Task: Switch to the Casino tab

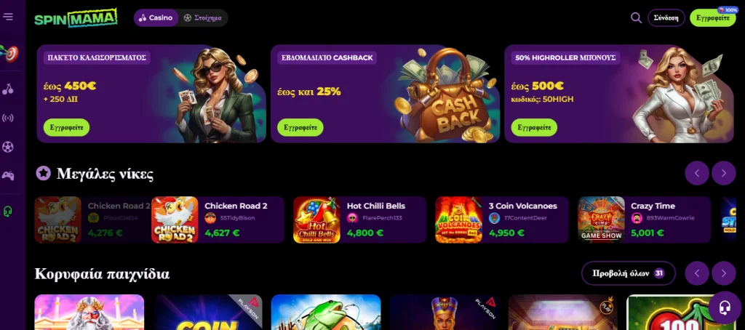Action: click(x=156, y=18)
